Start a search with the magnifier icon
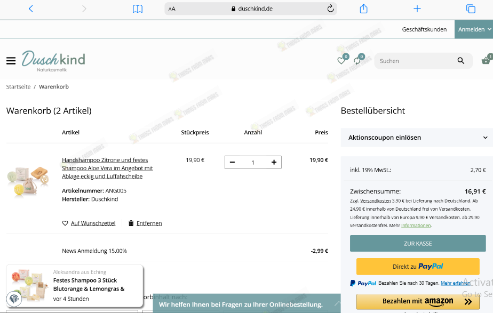 pos(460,60)
